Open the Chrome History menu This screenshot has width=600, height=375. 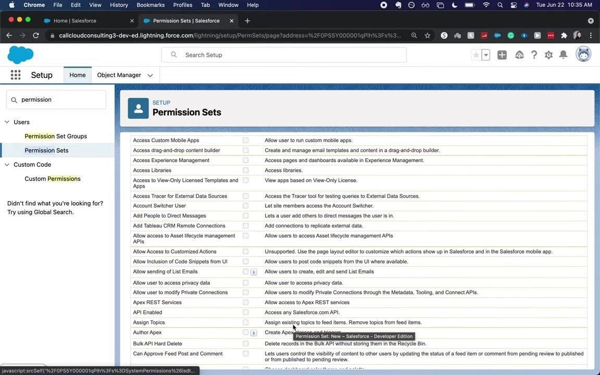[x=119, y=5]
